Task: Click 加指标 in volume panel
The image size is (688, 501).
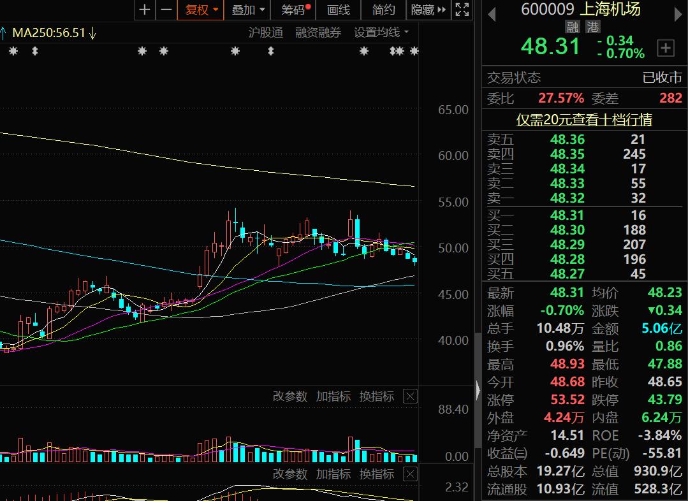Action: coord(333,396)
